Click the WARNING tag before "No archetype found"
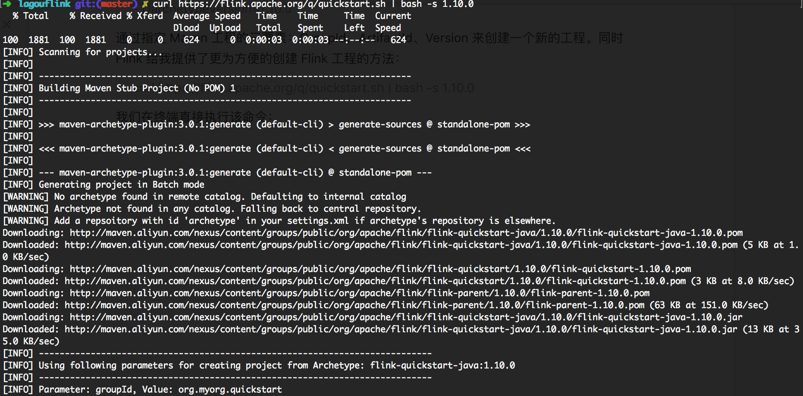Image resolution: width=803 pixels, height=396 pixels. (x=26, y=197)
